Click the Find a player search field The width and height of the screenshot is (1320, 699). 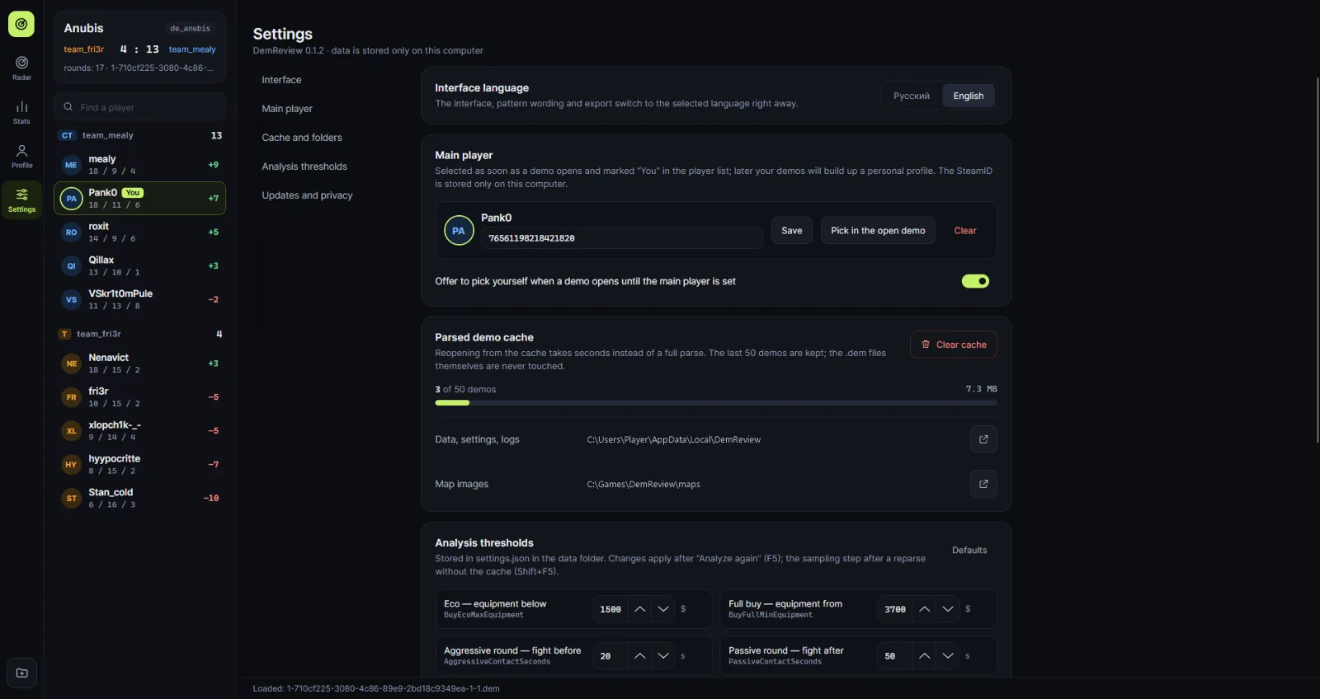tap(139, 107)
